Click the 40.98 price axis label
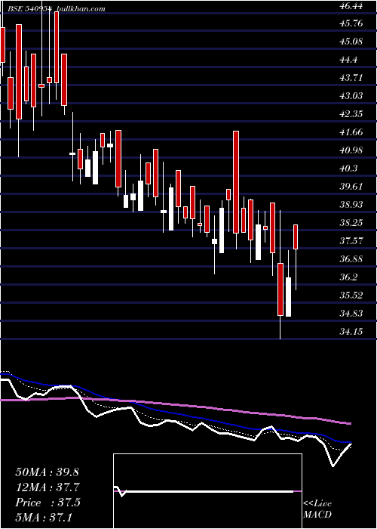Screen dimensions: 377x529 351,150
